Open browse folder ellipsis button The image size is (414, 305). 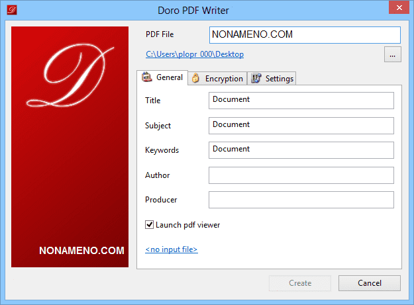[x=392, y=55]
